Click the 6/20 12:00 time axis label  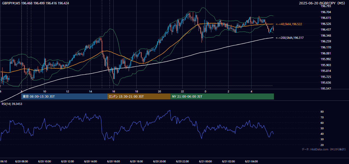click(67, 162)
